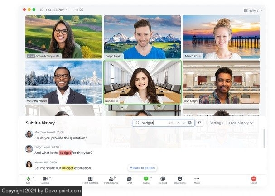Click the subtitle history scrollbar

[x=264, y=138]
